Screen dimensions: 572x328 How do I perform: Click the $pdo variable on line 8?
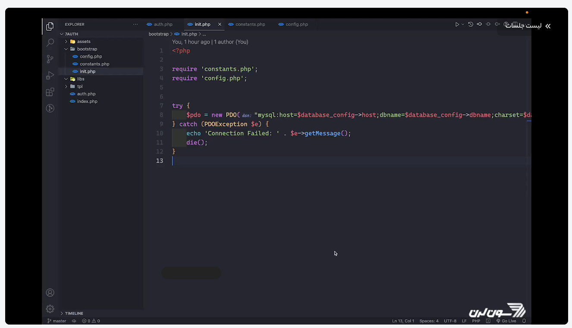tap(194, 115)
